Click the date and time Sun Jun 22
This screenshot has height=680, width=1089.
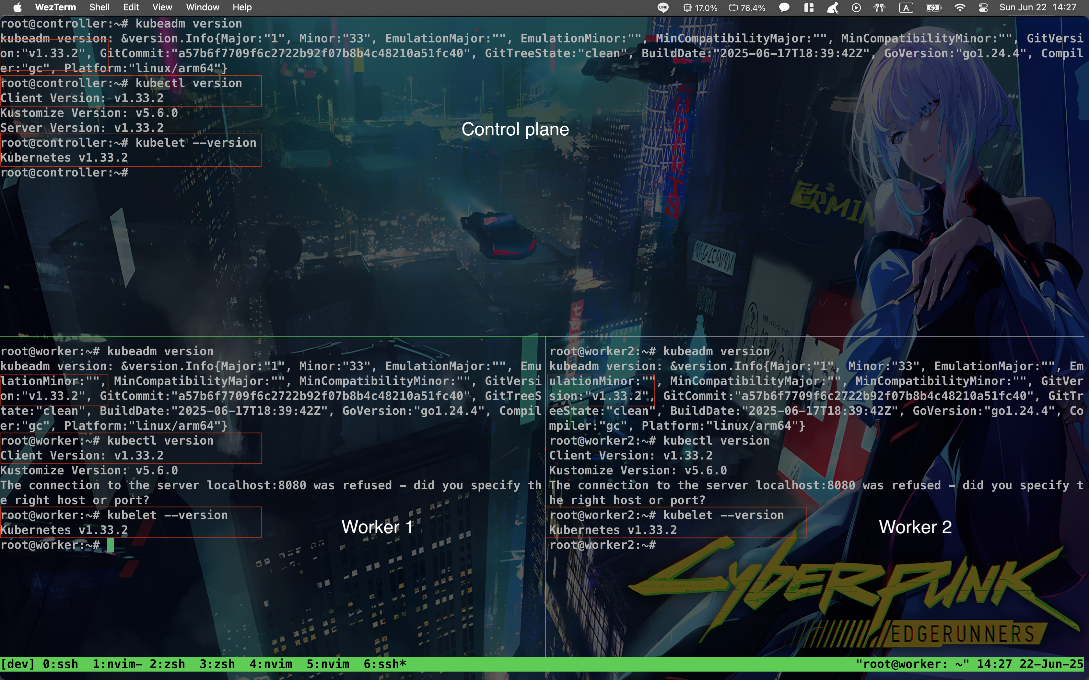(x=1038, y=8)
